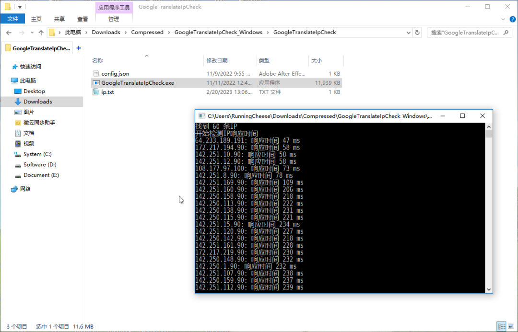The width and height of the screenshot is (518, 332).
Task: Open 微云同步助手 in the navigation pane
Action: click(39, 123)
